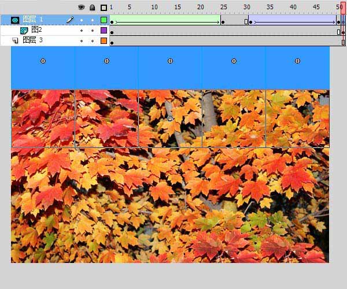Click the mask layer icon of 图层 1
Image resolution: width=347 pixels, height=289 pixels.
pos(15,20)
